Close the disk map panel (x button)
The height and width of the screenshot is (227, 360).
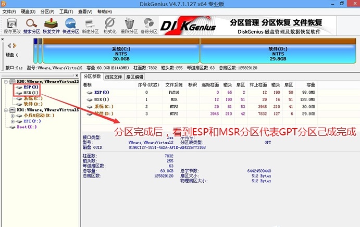point(3,39)
